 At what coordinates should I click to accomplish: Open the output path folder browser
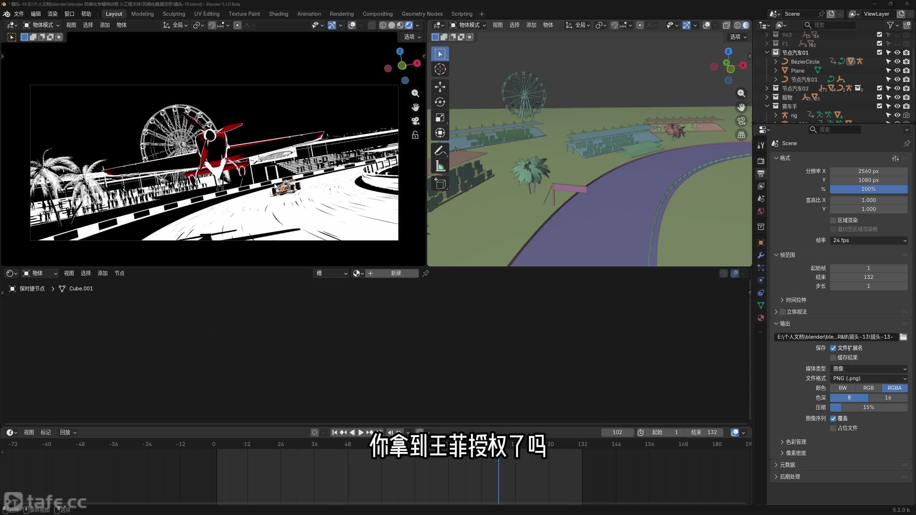[903, 337]
